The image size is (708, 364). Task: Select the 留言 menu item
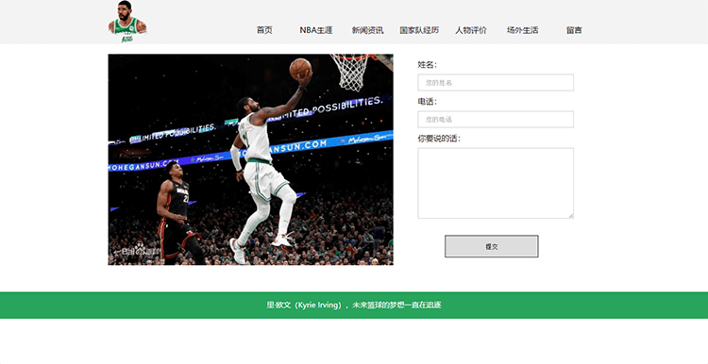click(574, 30)
